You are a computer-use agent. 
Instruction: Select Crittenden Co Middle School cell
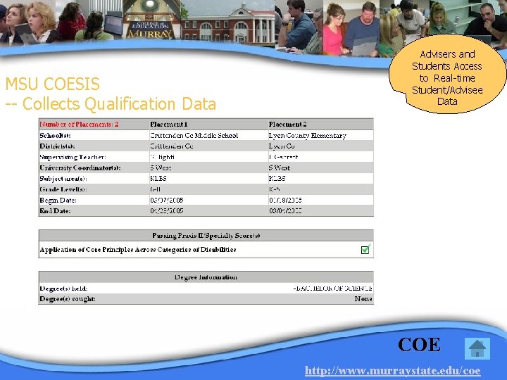tap(194, 135)
